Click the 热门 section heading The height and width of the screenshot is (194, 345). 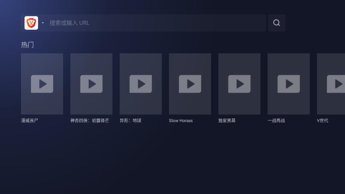point(28,45)
